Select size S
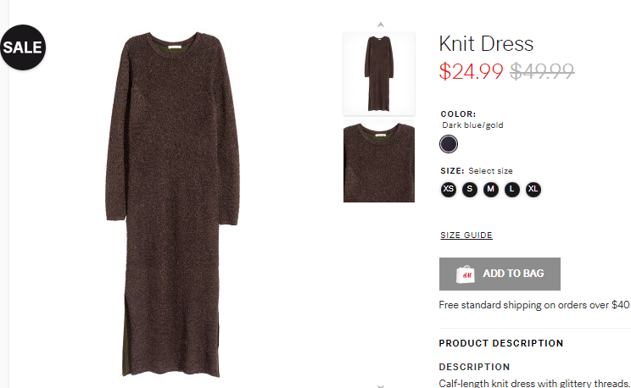The image size is (631, 388). tap(470, 189)
